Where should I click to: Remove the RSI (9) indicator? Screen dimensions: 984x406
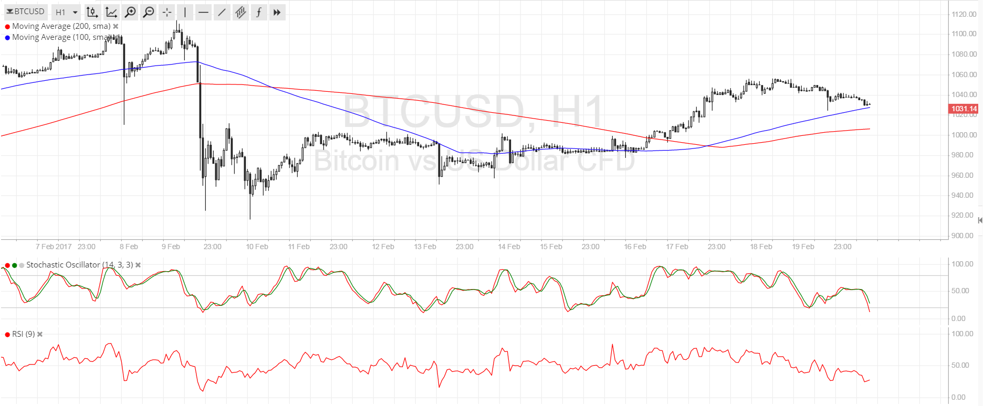pos(40,334)
